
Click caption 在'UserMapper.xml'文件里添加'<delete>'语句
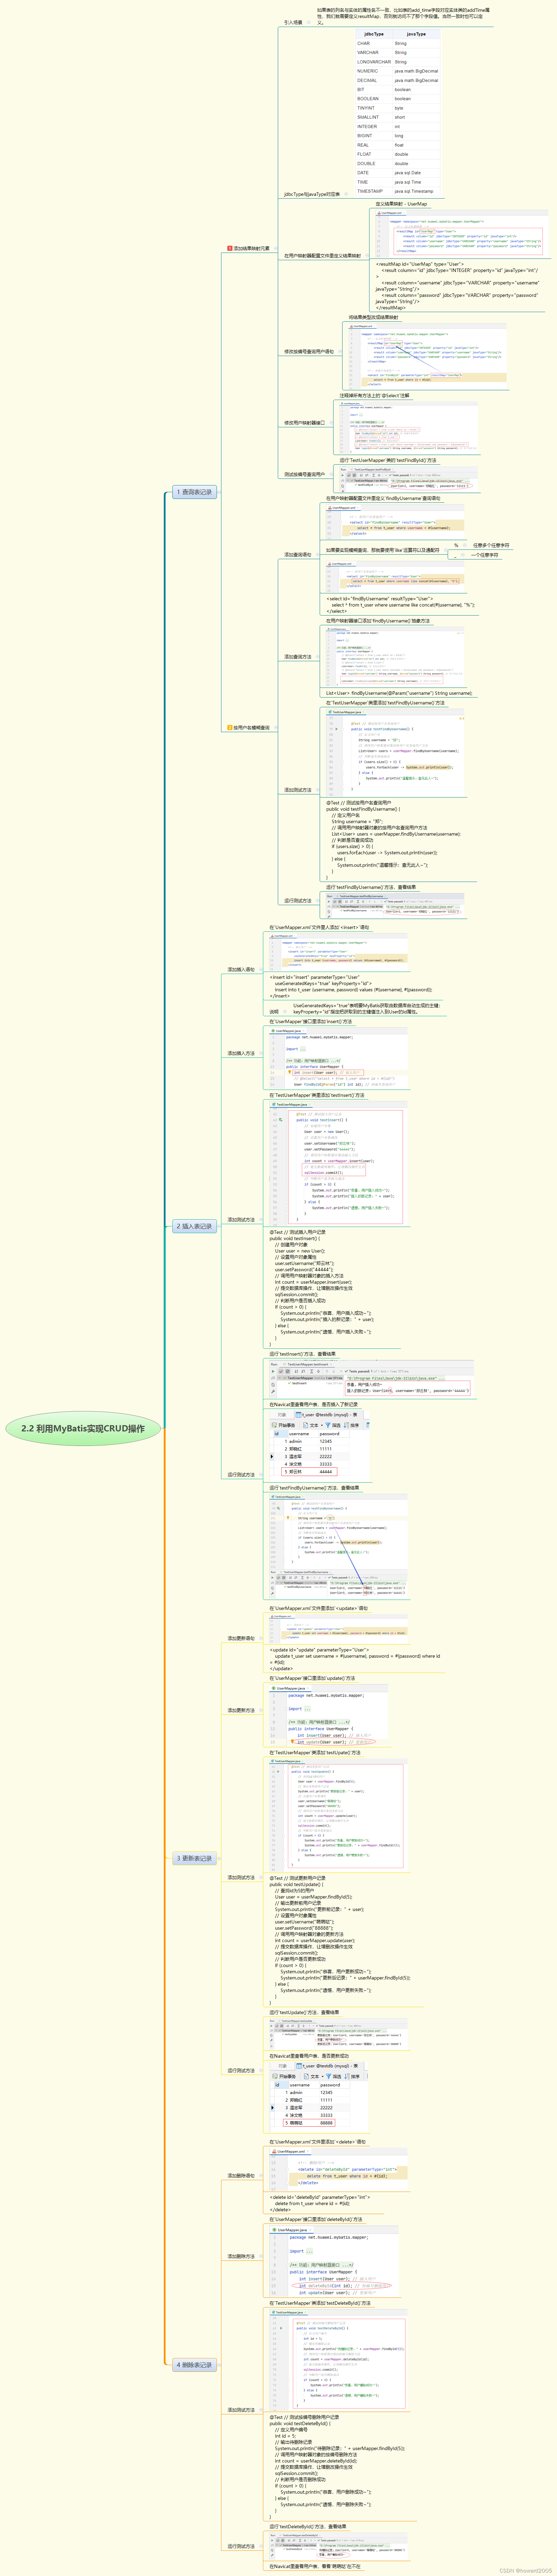(318, 2142)
